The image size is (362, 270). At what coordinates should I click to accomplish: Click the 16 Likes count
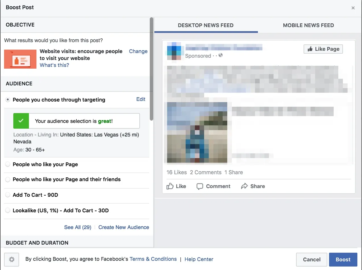click(x=177, y=172)
